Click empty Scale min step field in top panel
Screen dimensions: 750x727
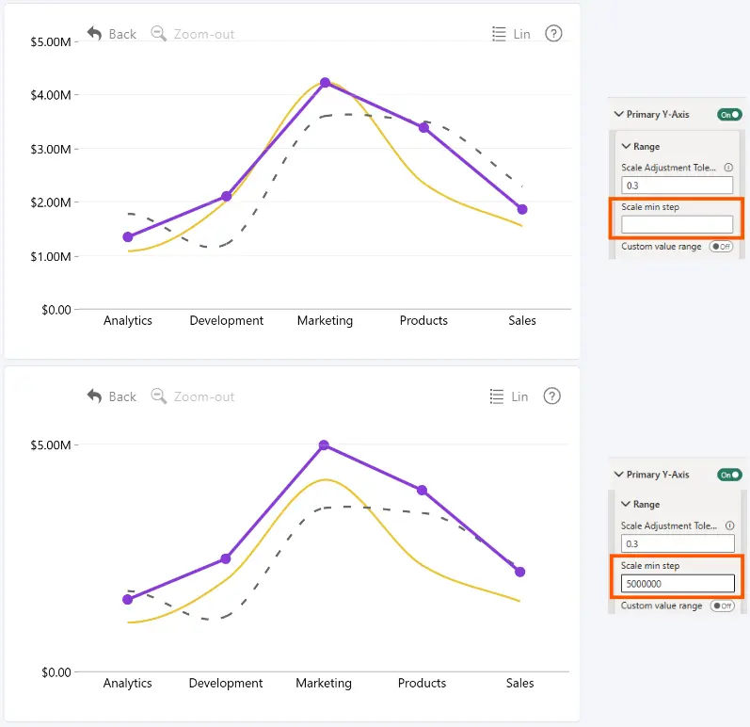677,224
